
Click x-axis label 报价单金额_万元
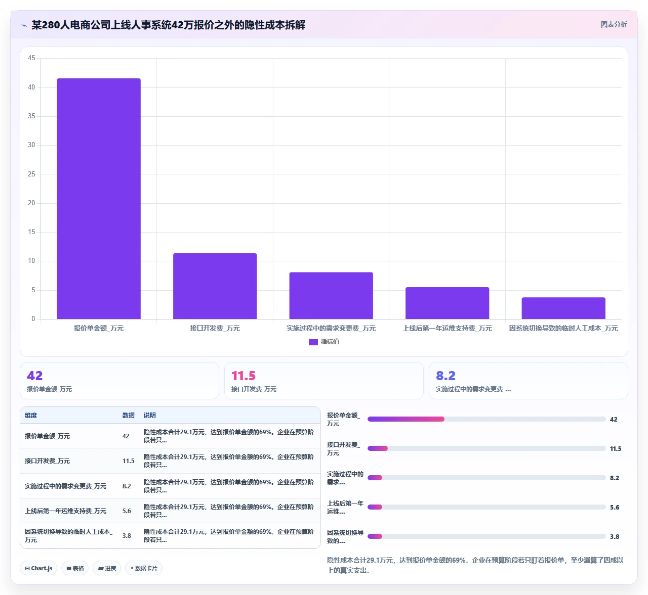[99, 328]
